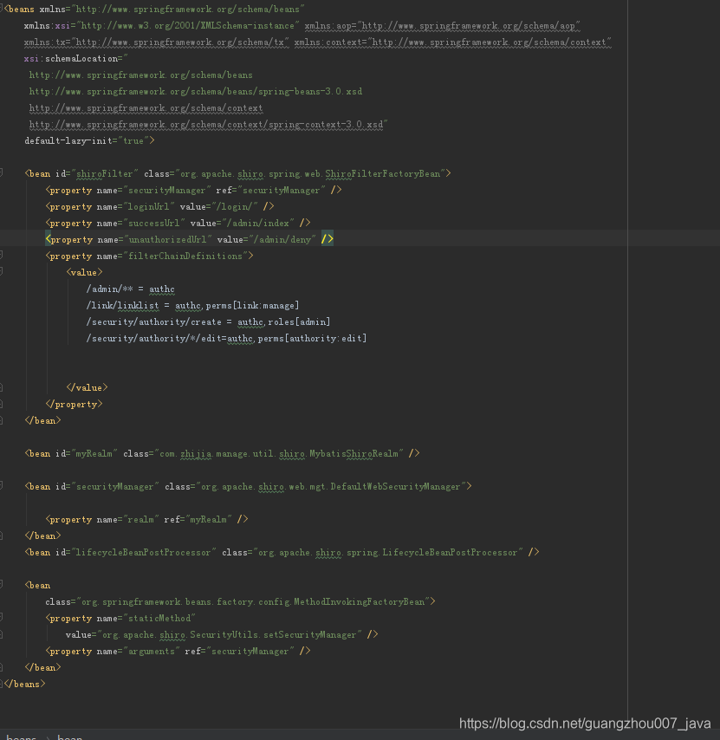Place the cursor on xsi:schemaLocation attribute
The height and width of the screenshot is (740, 720).
click(x=73, y=59)
